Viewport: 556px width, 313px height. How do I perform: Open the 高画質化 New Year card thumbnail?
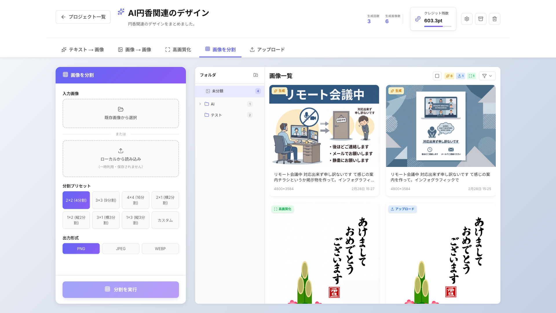[x=324, y=254]
